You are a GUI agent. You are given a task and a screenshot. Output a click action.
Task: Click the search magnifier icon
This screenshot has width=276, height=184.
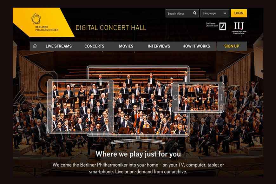coord(195,13)
